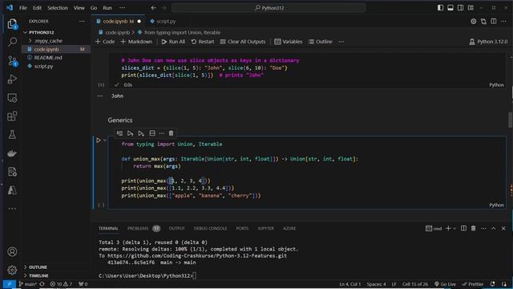Open the Run and Debug view
513x289 pixels.
pos(12,79)
